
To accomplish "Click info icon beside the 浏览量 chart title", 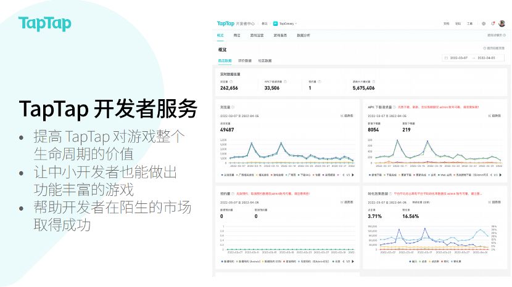I will coord(233,107).
